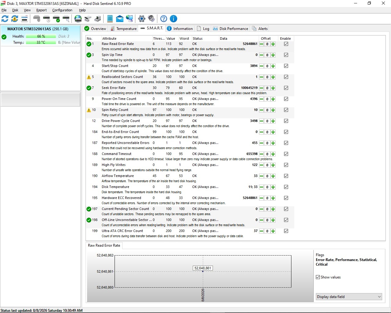Open the Report menu
The width and height of the screenshot is (391, 313).
click(42, 10)
